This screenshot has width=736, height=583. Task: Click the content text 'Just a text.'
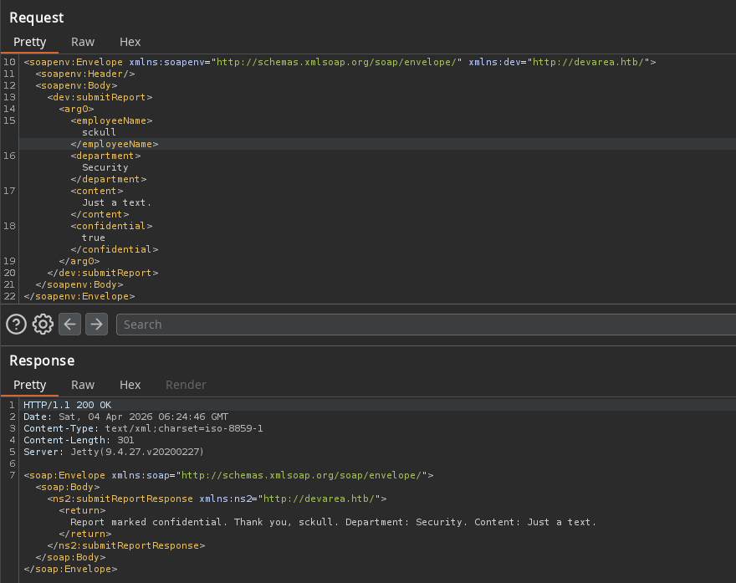tap(117, 202)
